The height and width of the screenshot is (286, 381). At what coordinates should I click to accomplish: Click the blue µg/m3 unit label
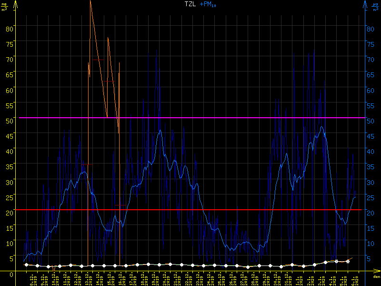[x=375, y=7]
